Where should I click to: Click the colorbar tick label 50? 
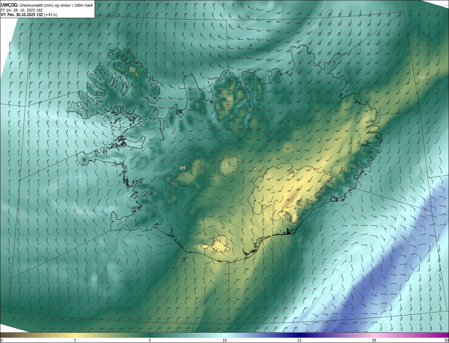(x=446, y=341)
